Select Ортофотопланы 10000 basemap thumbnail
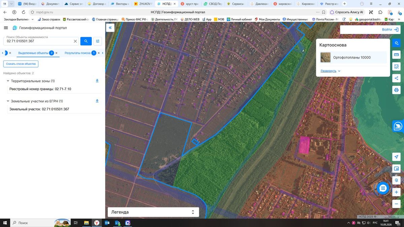 pos(326,58)
